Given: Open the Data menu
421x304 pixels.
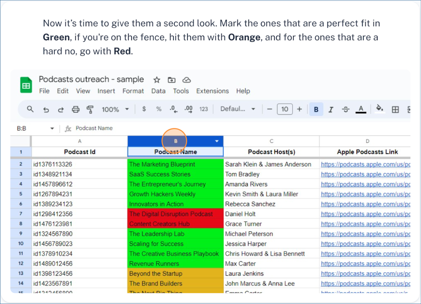Looking at the screenshot, I should pyautogui.click(x=158, y=91).
